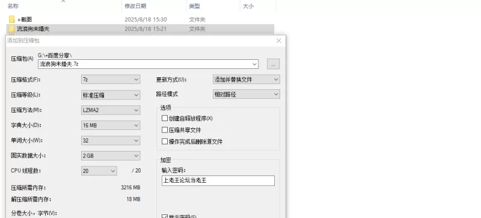The image size is (481, 218).
Task: Open the 字典大小 dropdown showing 16 MB
Action: coord(111,125)
